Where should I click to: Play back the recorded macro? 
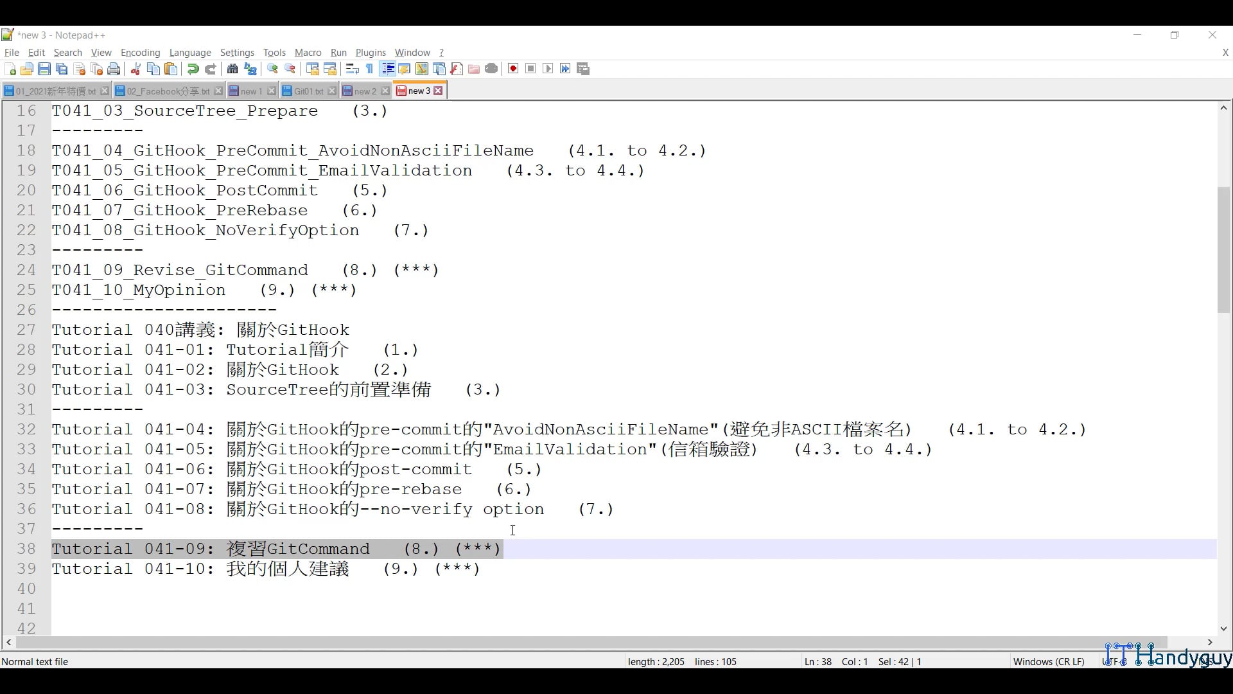click(x=548, y=69)
